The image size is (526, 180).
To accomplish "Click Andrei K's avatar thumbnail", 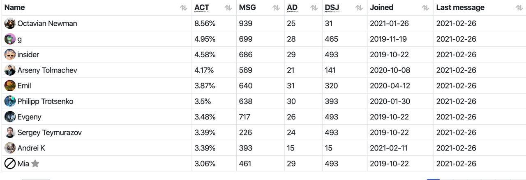I will 10,148.
